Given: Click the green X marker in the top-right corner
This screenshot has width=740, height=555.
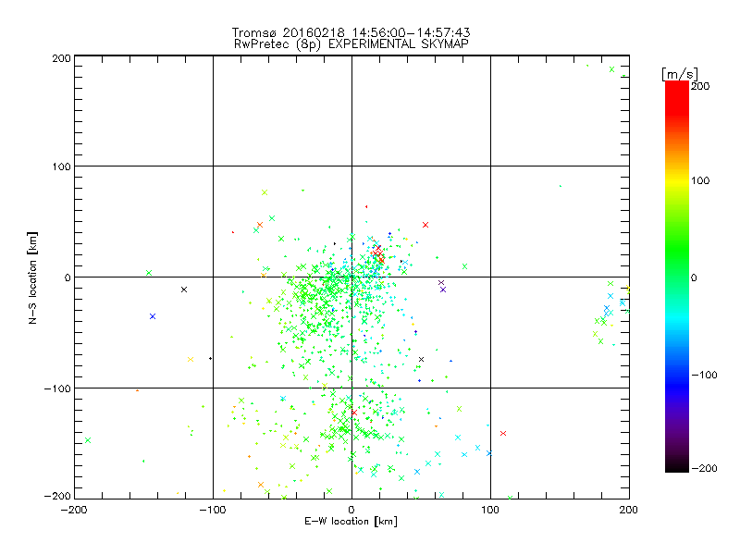Looking at the screenshot, I should coord(612,69).
